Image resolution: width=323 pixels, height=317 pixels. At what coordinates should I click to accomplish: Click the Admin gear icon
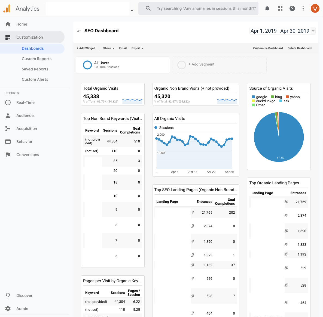[x=8, y=309]
